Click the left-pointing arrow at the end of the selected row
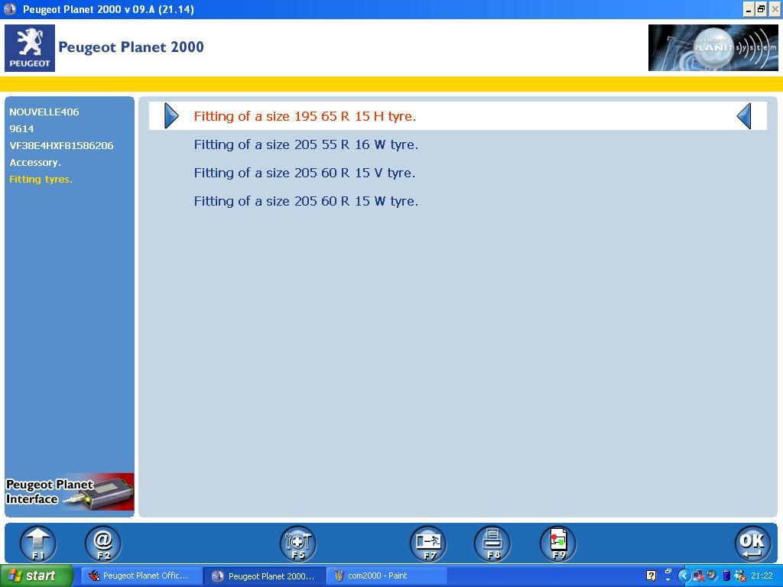Image resolution: width=783 pixels, height=587 pixels. (744, 116)
